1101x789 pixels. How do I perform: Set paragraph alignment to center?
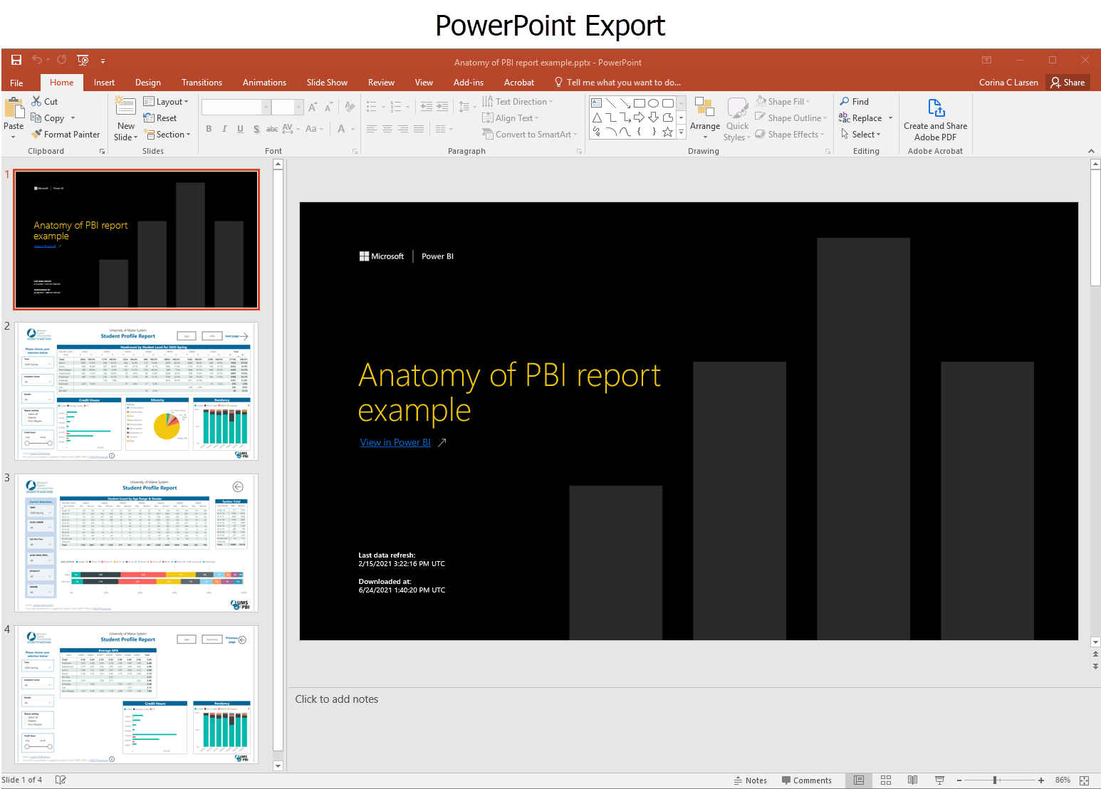(x=387, y=129)
